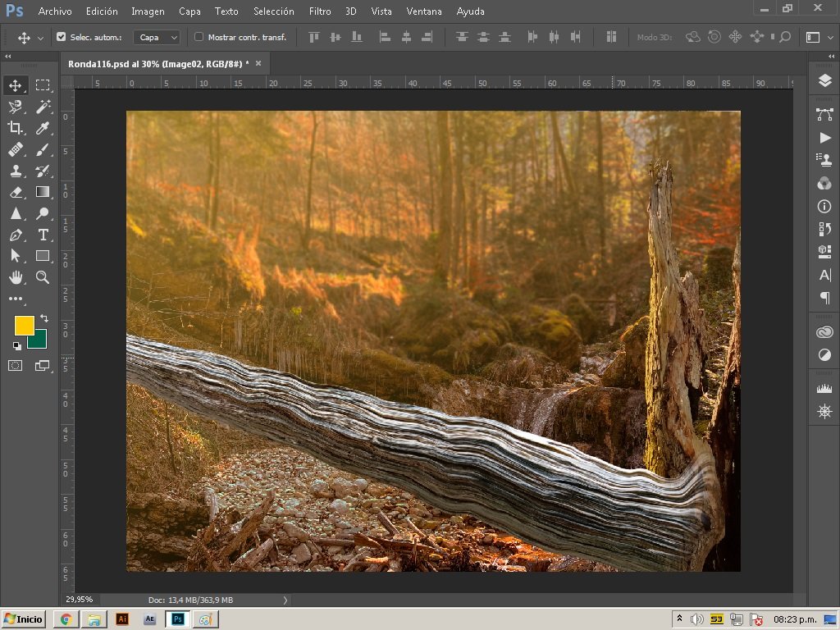Select the Eraser tool
This screenshot has height=630, width=840.
pyautogui.click(x=15, y=192)
